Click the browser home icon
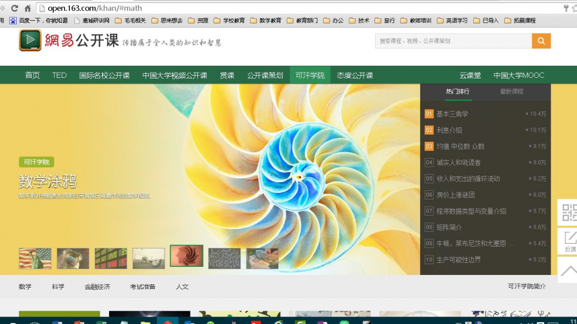Screen dimensions: 577x324 [27, 8]
